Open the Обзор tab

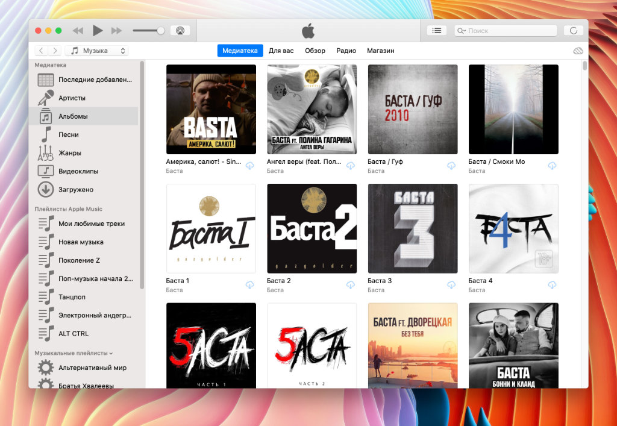click(x=315, y=51)
